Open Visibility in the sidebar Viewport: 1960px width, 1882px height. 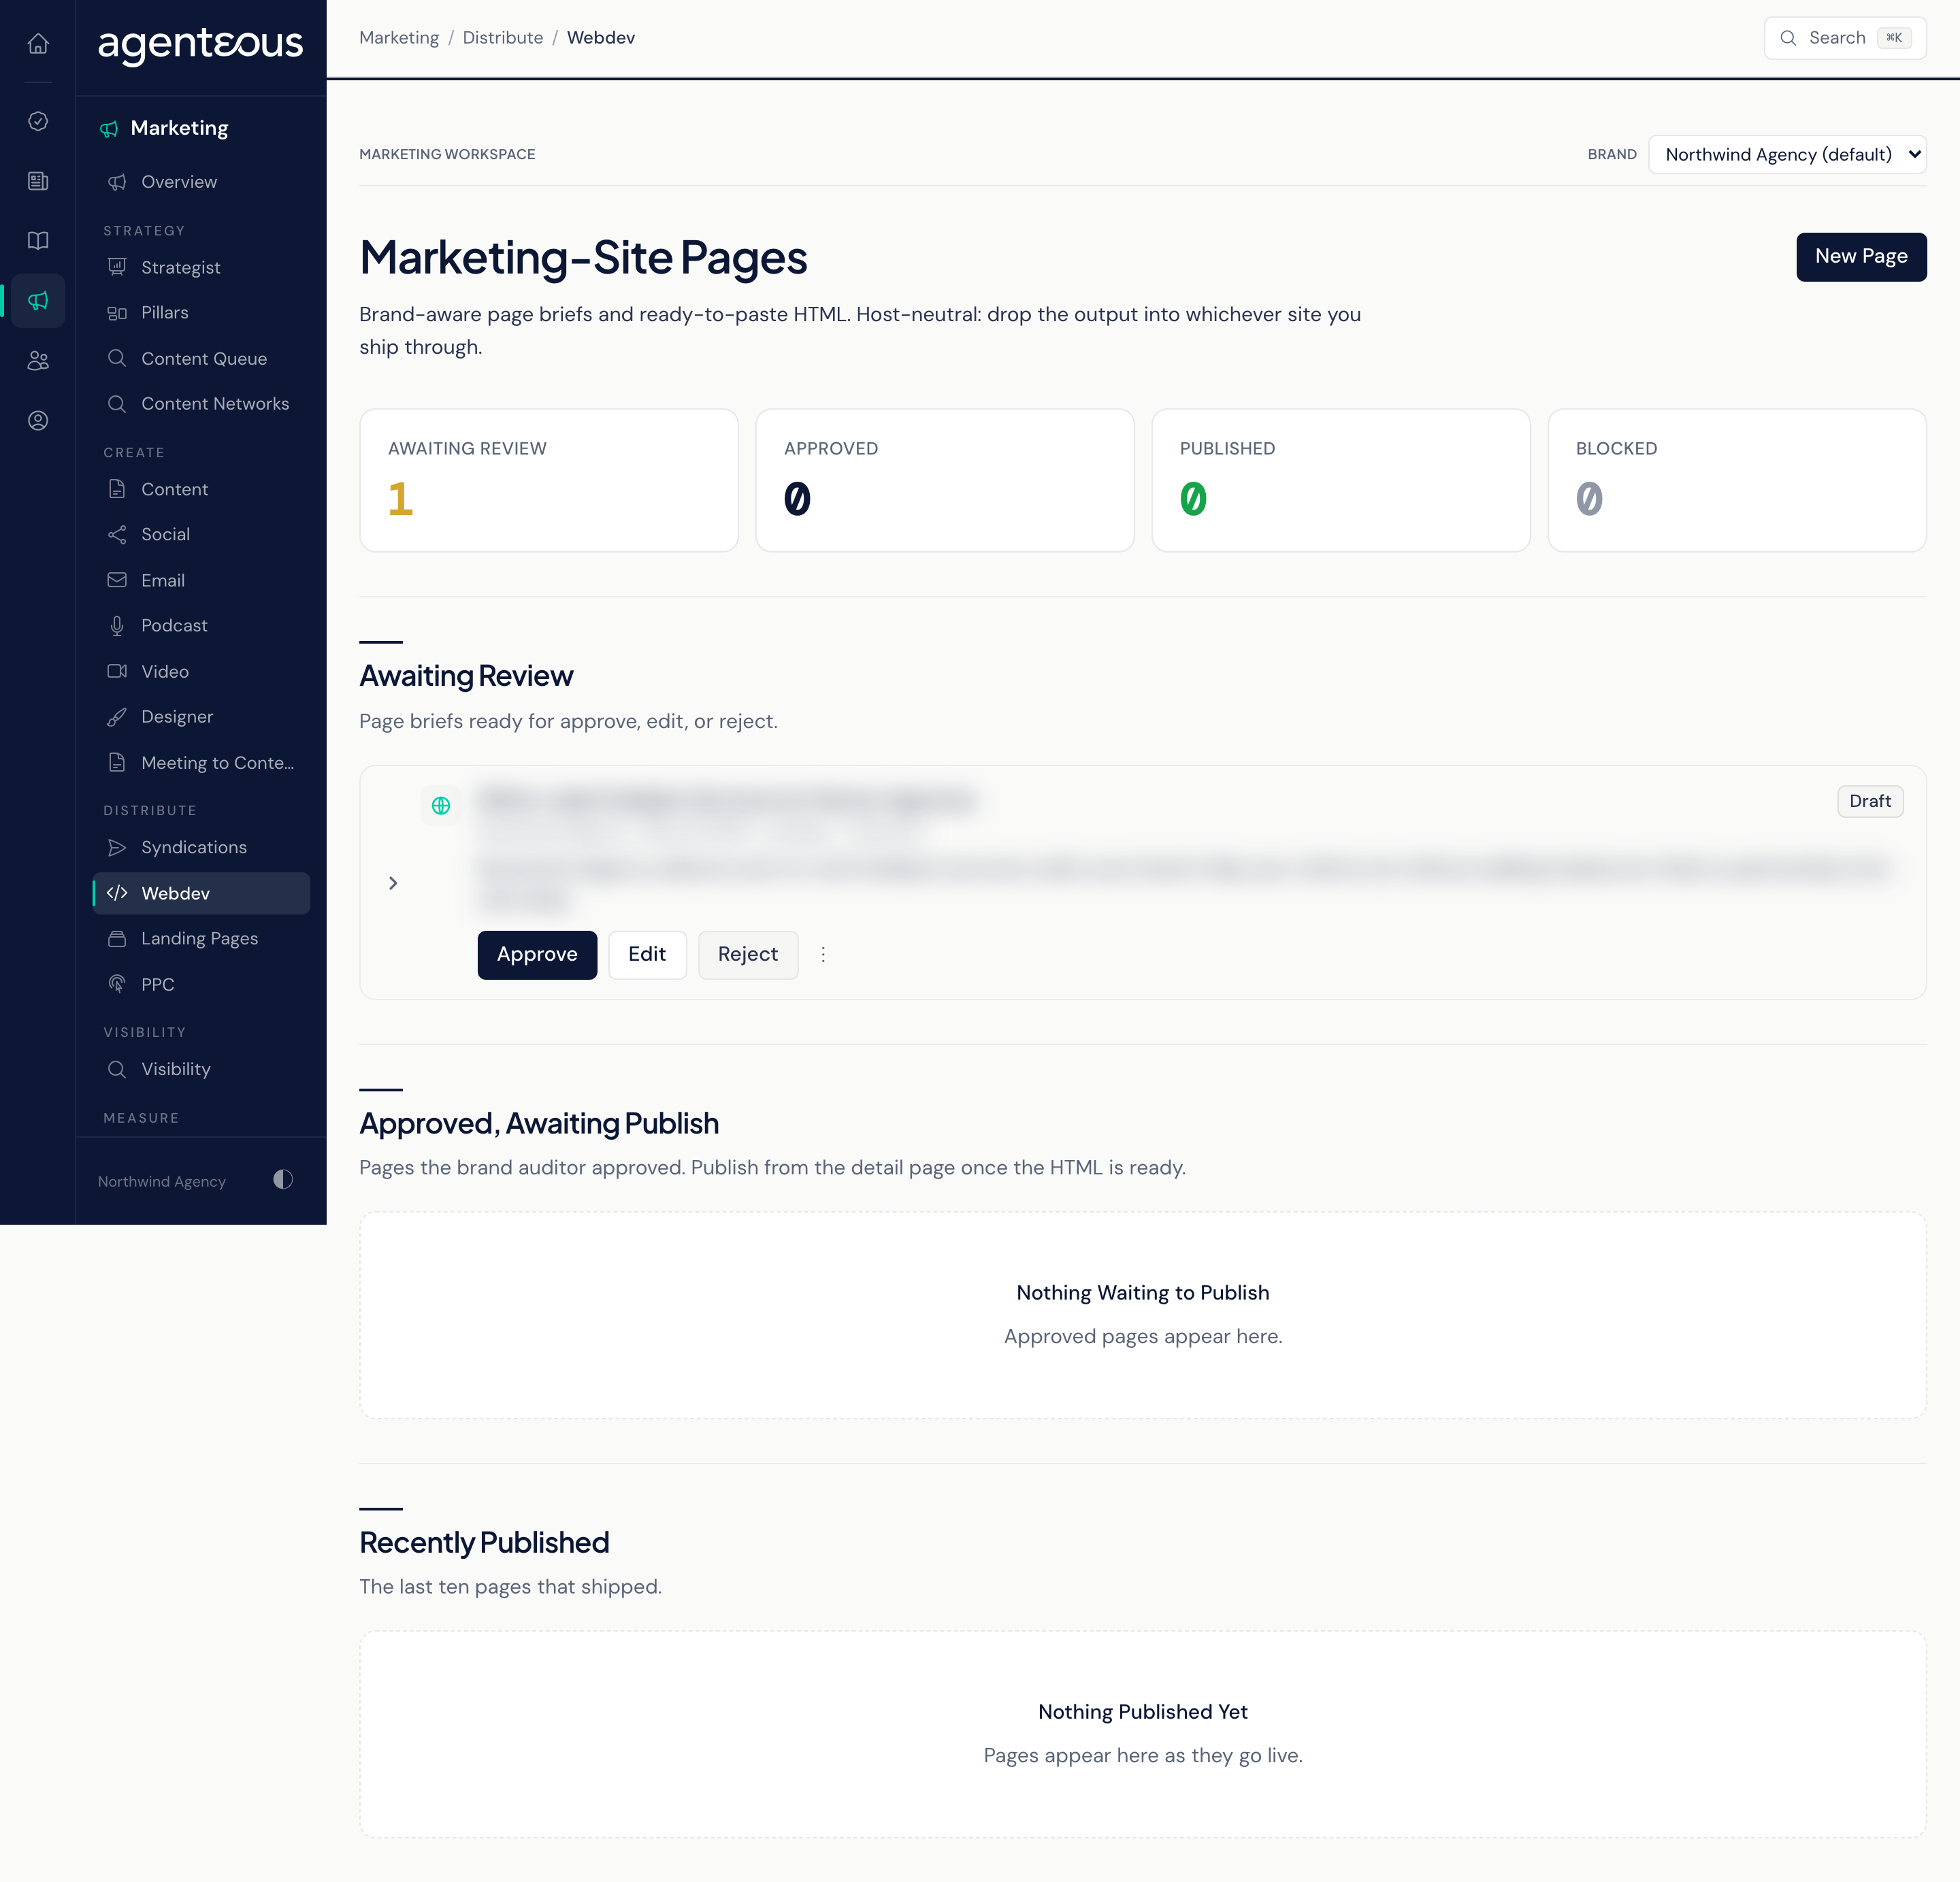(201, 1069)
